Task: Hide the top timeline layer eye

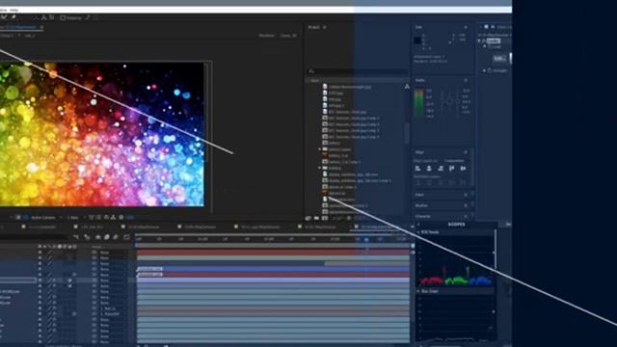Action: (x=40, y=253)
